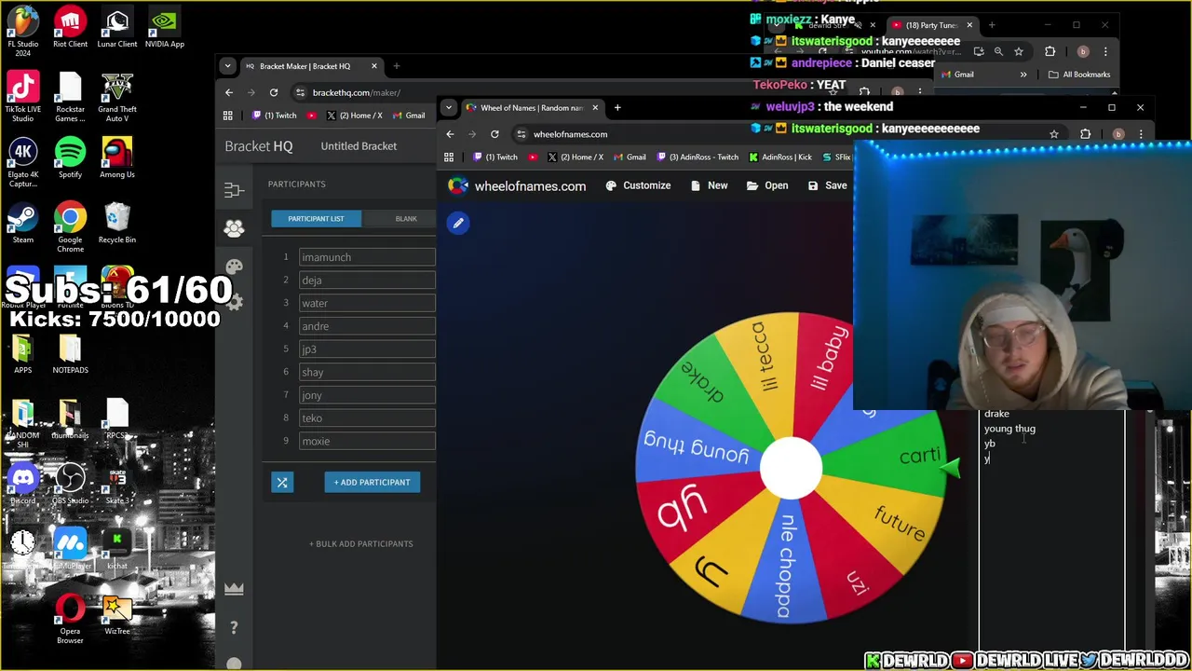Launch Among Us desktop icon
The width and height of the screenshot is (1192, 671).
pyautogui.click(x=117, y=158)
